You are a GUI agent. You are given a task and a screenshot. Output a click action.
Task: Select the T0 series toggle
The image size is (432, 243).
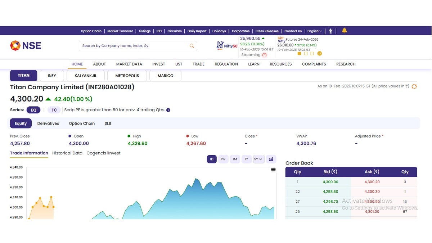[x=54, y=110]
